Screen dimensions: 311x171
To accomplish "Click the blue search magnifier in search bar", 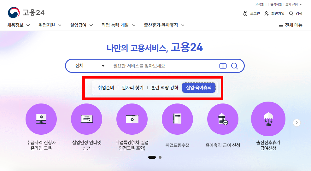I will pyautogui.click(x=234, y=66).
